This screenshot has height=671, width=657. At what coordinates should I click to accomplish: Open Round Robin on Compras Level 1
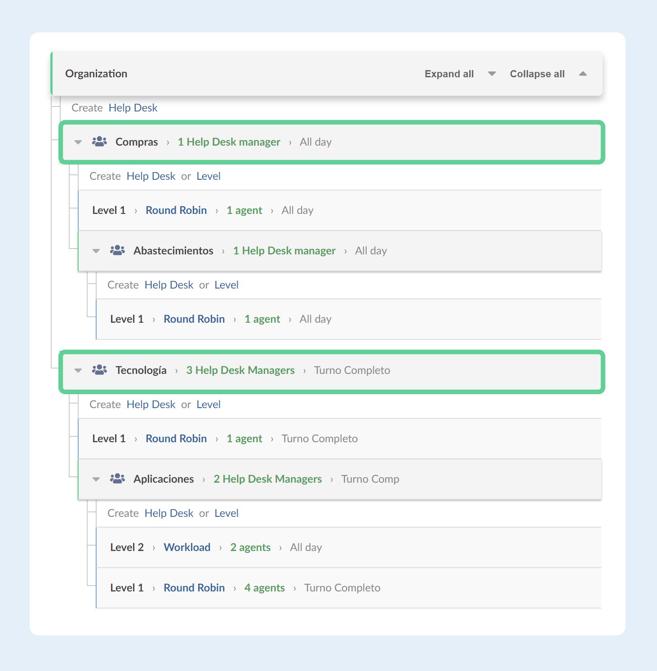click(176, 210)
